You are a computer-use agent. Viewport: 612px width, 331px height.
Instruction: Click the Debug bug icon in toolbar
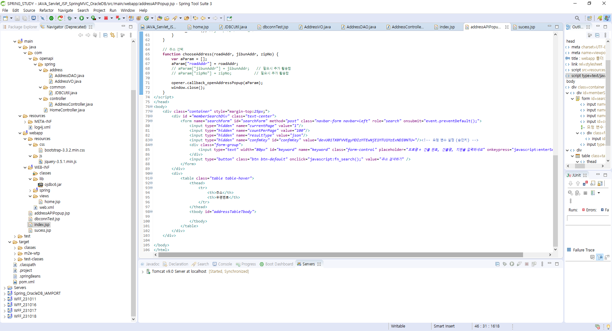(69, 18)
